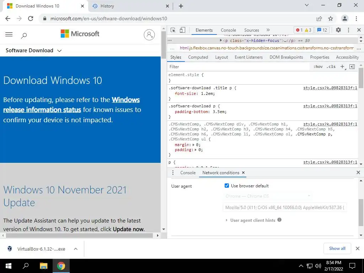Open the VirtualBox download item chevron
Viewport: 364px width, 273px height.
[76, 249]
